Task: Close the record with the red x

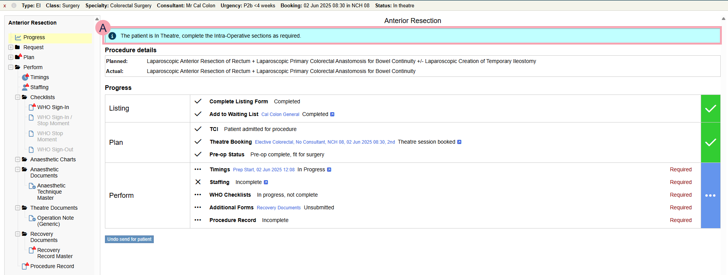Action: (x=5, y=6)
